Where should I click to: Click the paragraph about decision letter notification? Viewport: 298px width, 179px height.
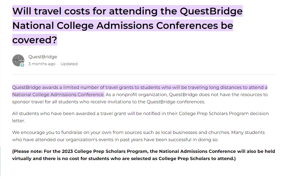tap(140, 117)
